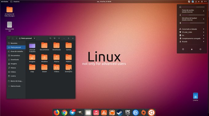Open the Público folder
This screenshot has width=209, height=116.
point(69,58)
